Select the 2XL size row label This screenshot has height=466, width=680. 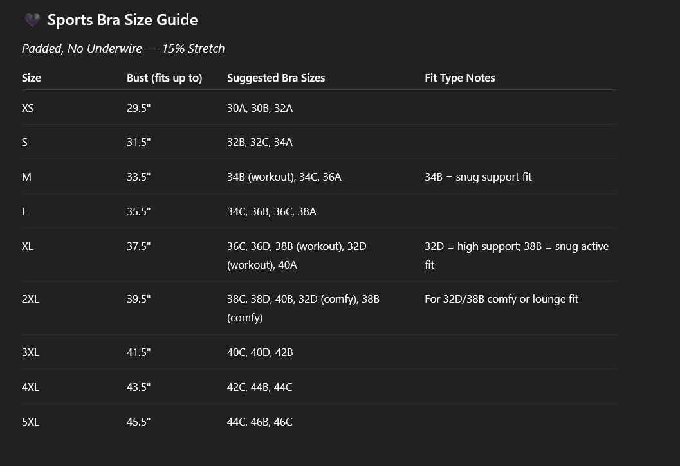click(x=30, y=299)
